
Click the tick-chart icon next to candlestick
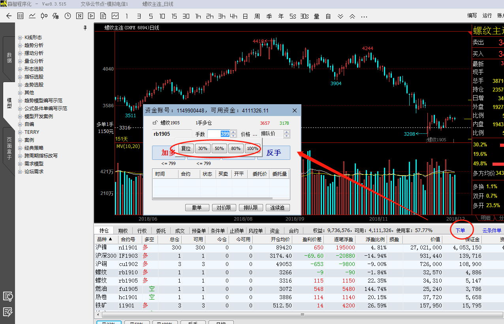tap(56, 16)
